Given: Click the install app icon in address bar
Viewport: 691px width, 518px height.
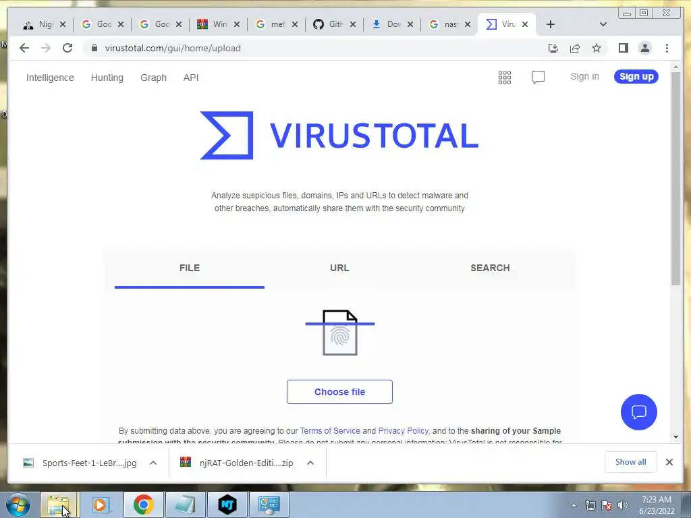Looking at the screenshot, I should click(x=553, y=48).
